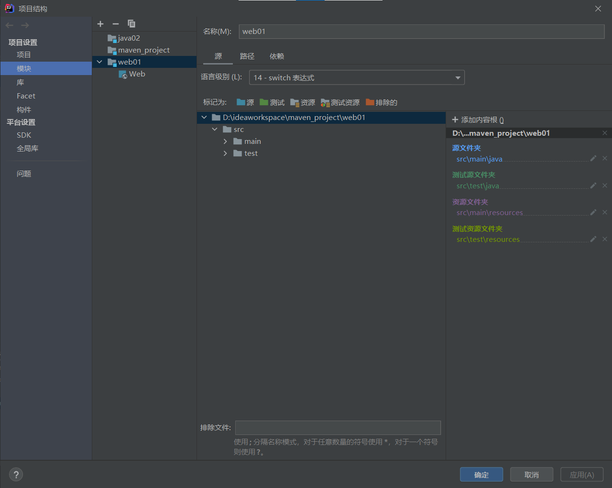Click the src\main\java path link
Screen dimensions: 612x488
[480, 159]
